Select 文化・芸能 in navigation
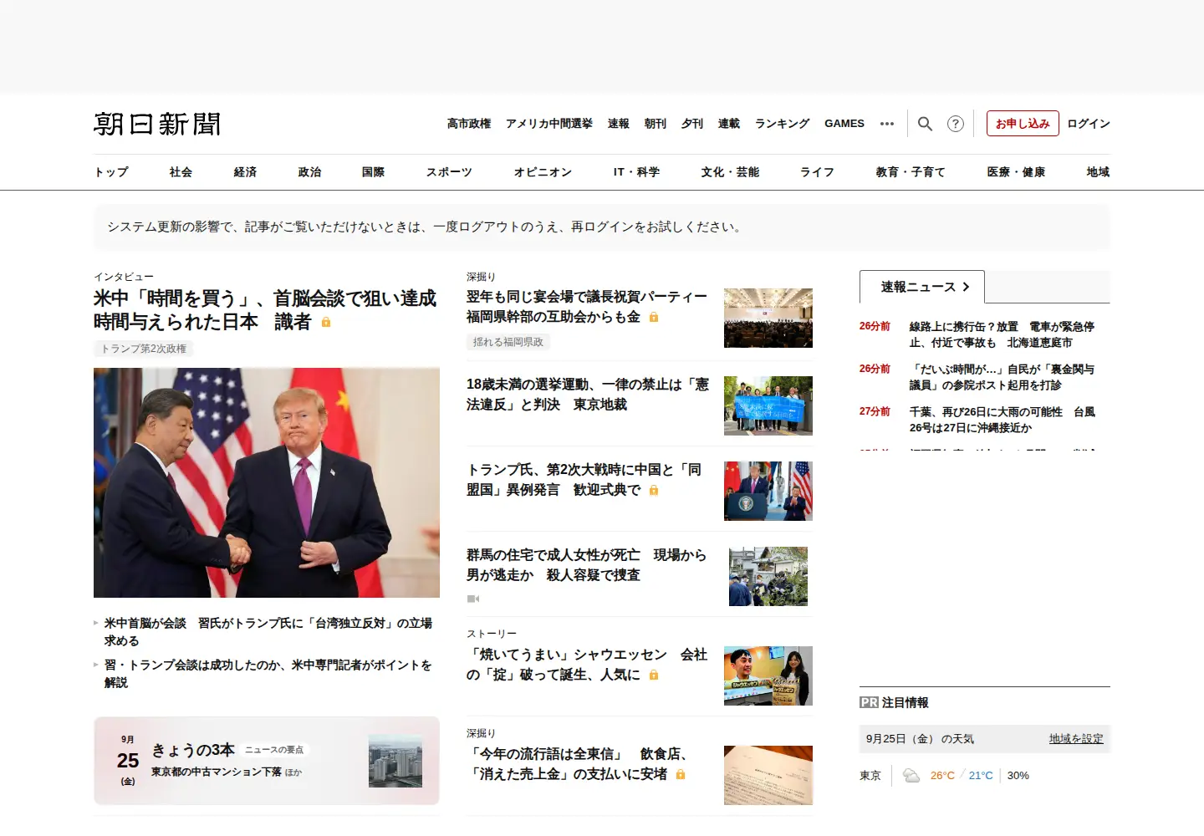The height and width of the screenshot is (836, 1204). click(x=730, y=172)
